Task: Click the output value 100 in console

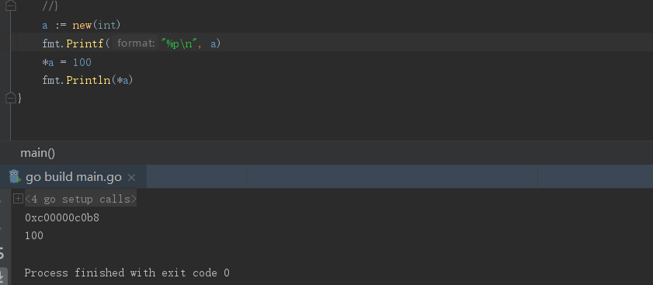Action: (x=34, y=236)
